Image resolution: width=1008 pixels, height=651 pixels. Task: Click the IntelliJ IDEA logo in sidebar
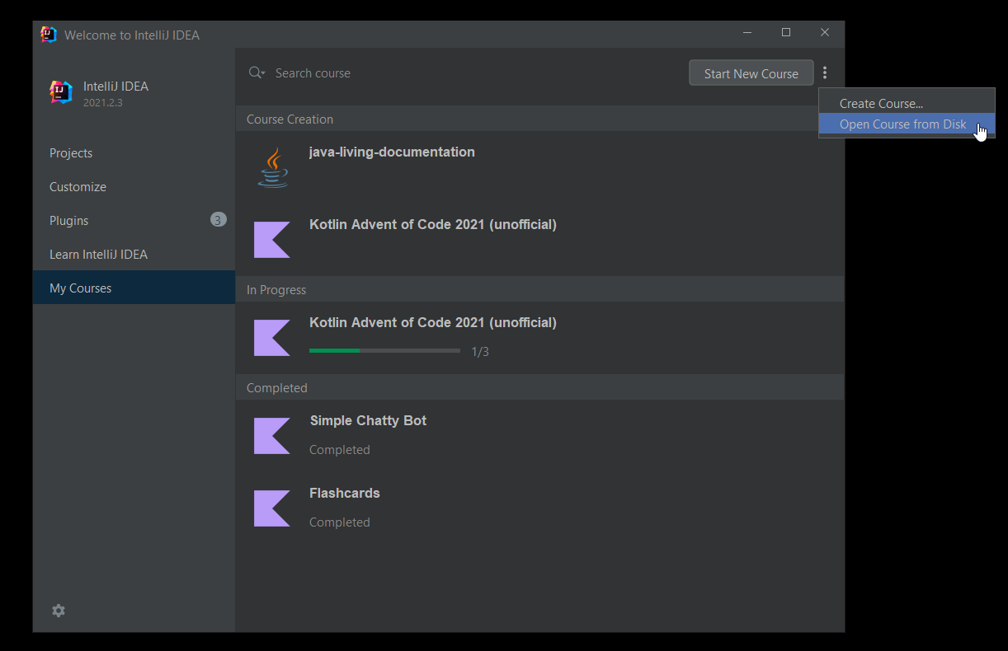(61, 92)
